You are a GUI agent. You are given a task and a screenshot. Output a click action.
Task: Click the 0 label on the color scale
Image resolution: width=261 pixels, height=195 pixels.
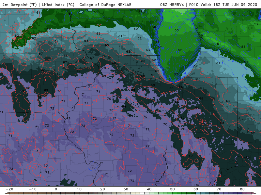[56, 189]
